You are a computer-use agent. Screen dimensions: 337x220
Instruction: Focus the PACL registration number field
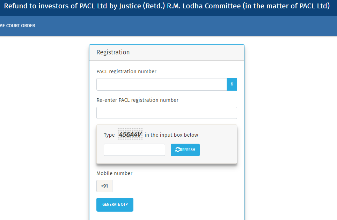(161, 84)
